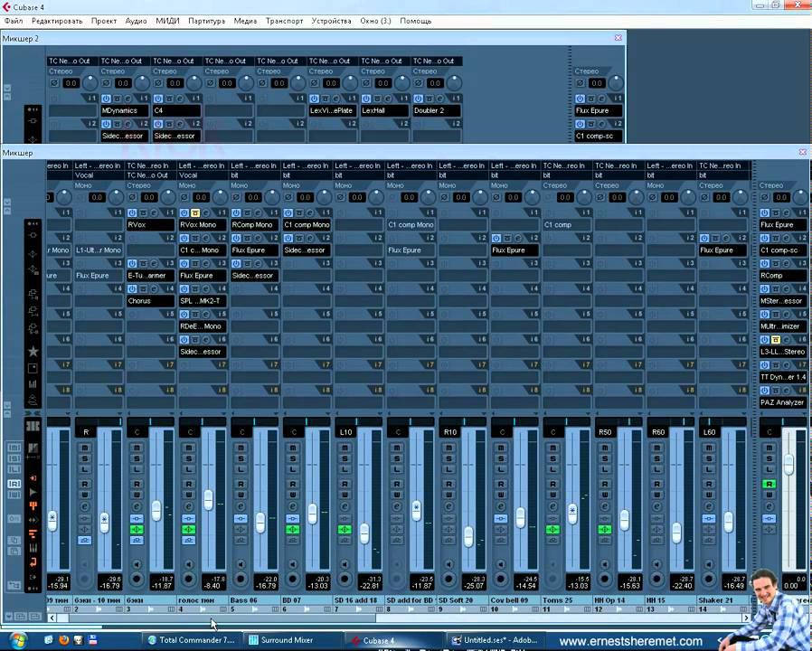The image size is (812, 651).
Task: Switch to Untitled.ses Adobe window in taskbar
Action: point(495,640)
